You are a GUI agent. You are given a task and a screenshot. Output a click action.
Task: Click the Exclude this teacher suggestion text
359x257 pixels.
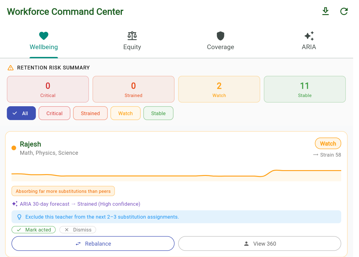[102, 217]
